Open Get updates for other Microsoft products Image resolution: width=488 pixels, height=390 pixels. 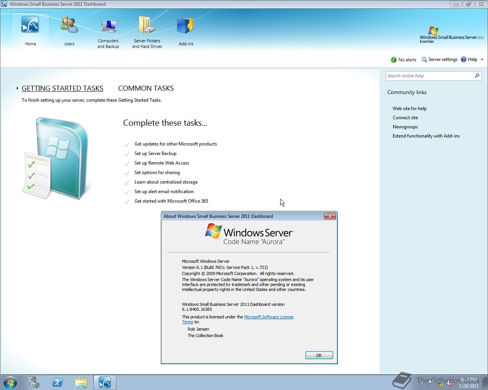(x=176, y=144)
